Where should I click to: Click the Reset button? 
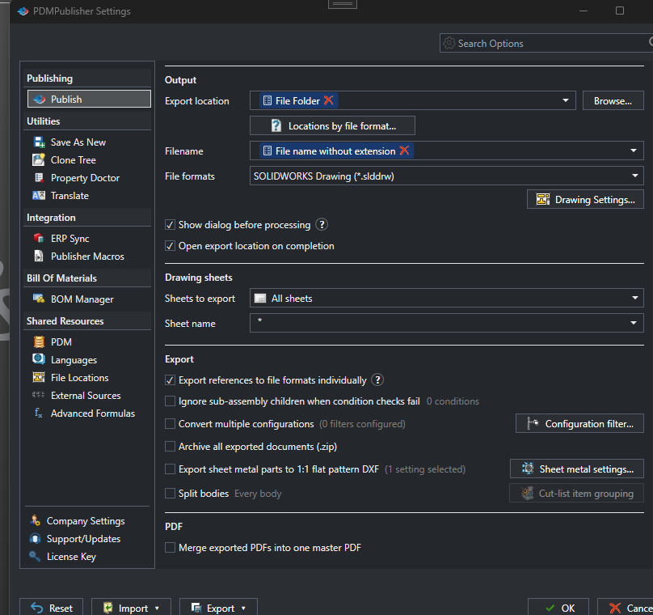52,608
